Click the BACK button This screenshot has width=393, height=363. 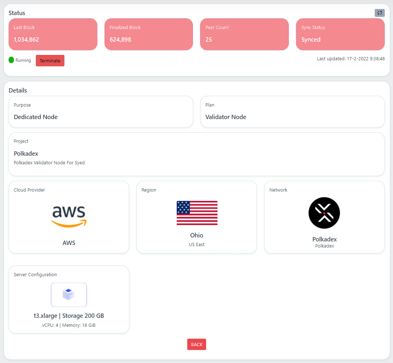click(196, 344)
